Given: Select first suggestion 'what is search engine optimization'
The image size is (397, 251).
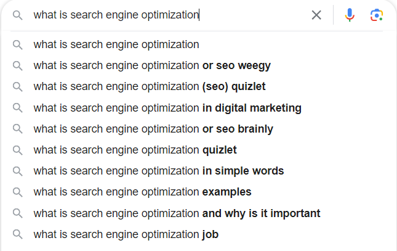Looking at the screenshot, I should pos(116,44).
